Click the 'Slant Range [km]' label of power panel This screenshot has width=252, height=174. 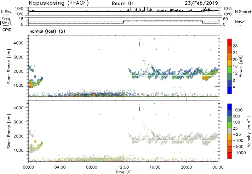(9, 66)
